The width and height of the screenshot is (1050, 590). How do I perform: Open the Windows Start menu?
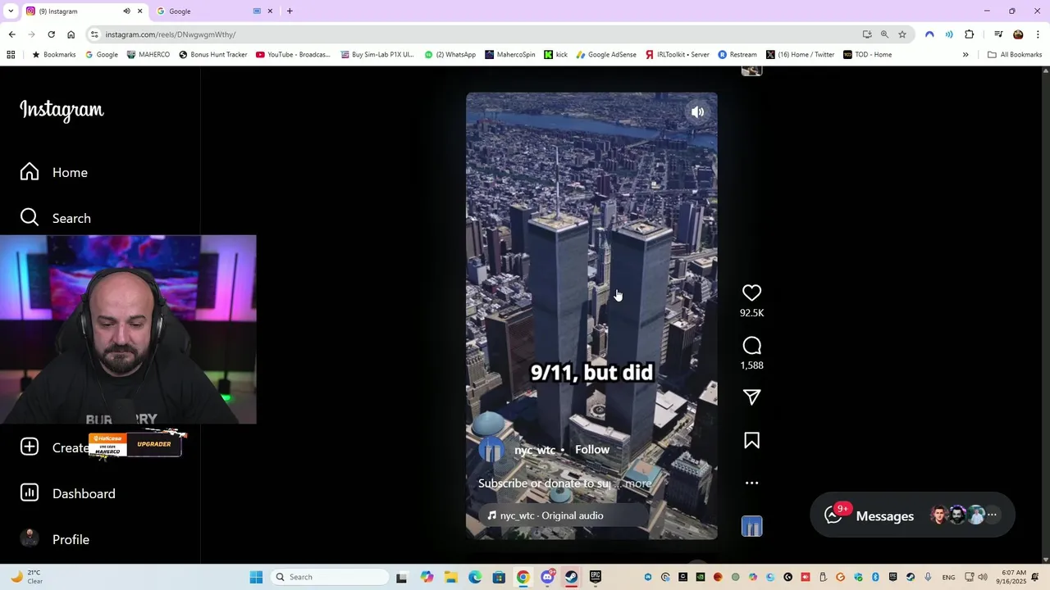tap(256, 577)
